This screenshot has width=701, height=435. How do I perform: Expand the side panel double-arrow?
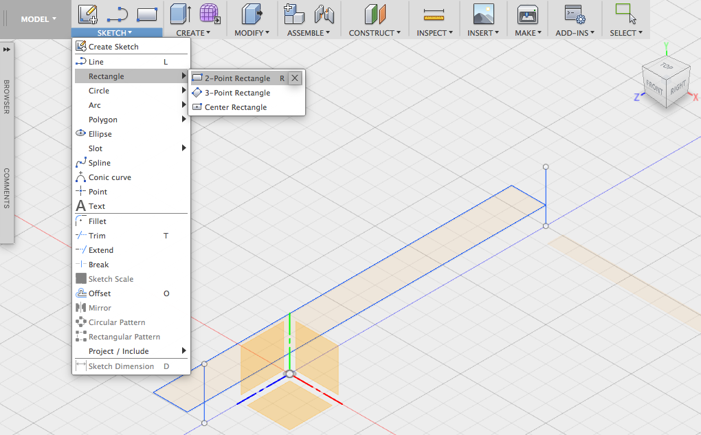(x=7, y=49)
